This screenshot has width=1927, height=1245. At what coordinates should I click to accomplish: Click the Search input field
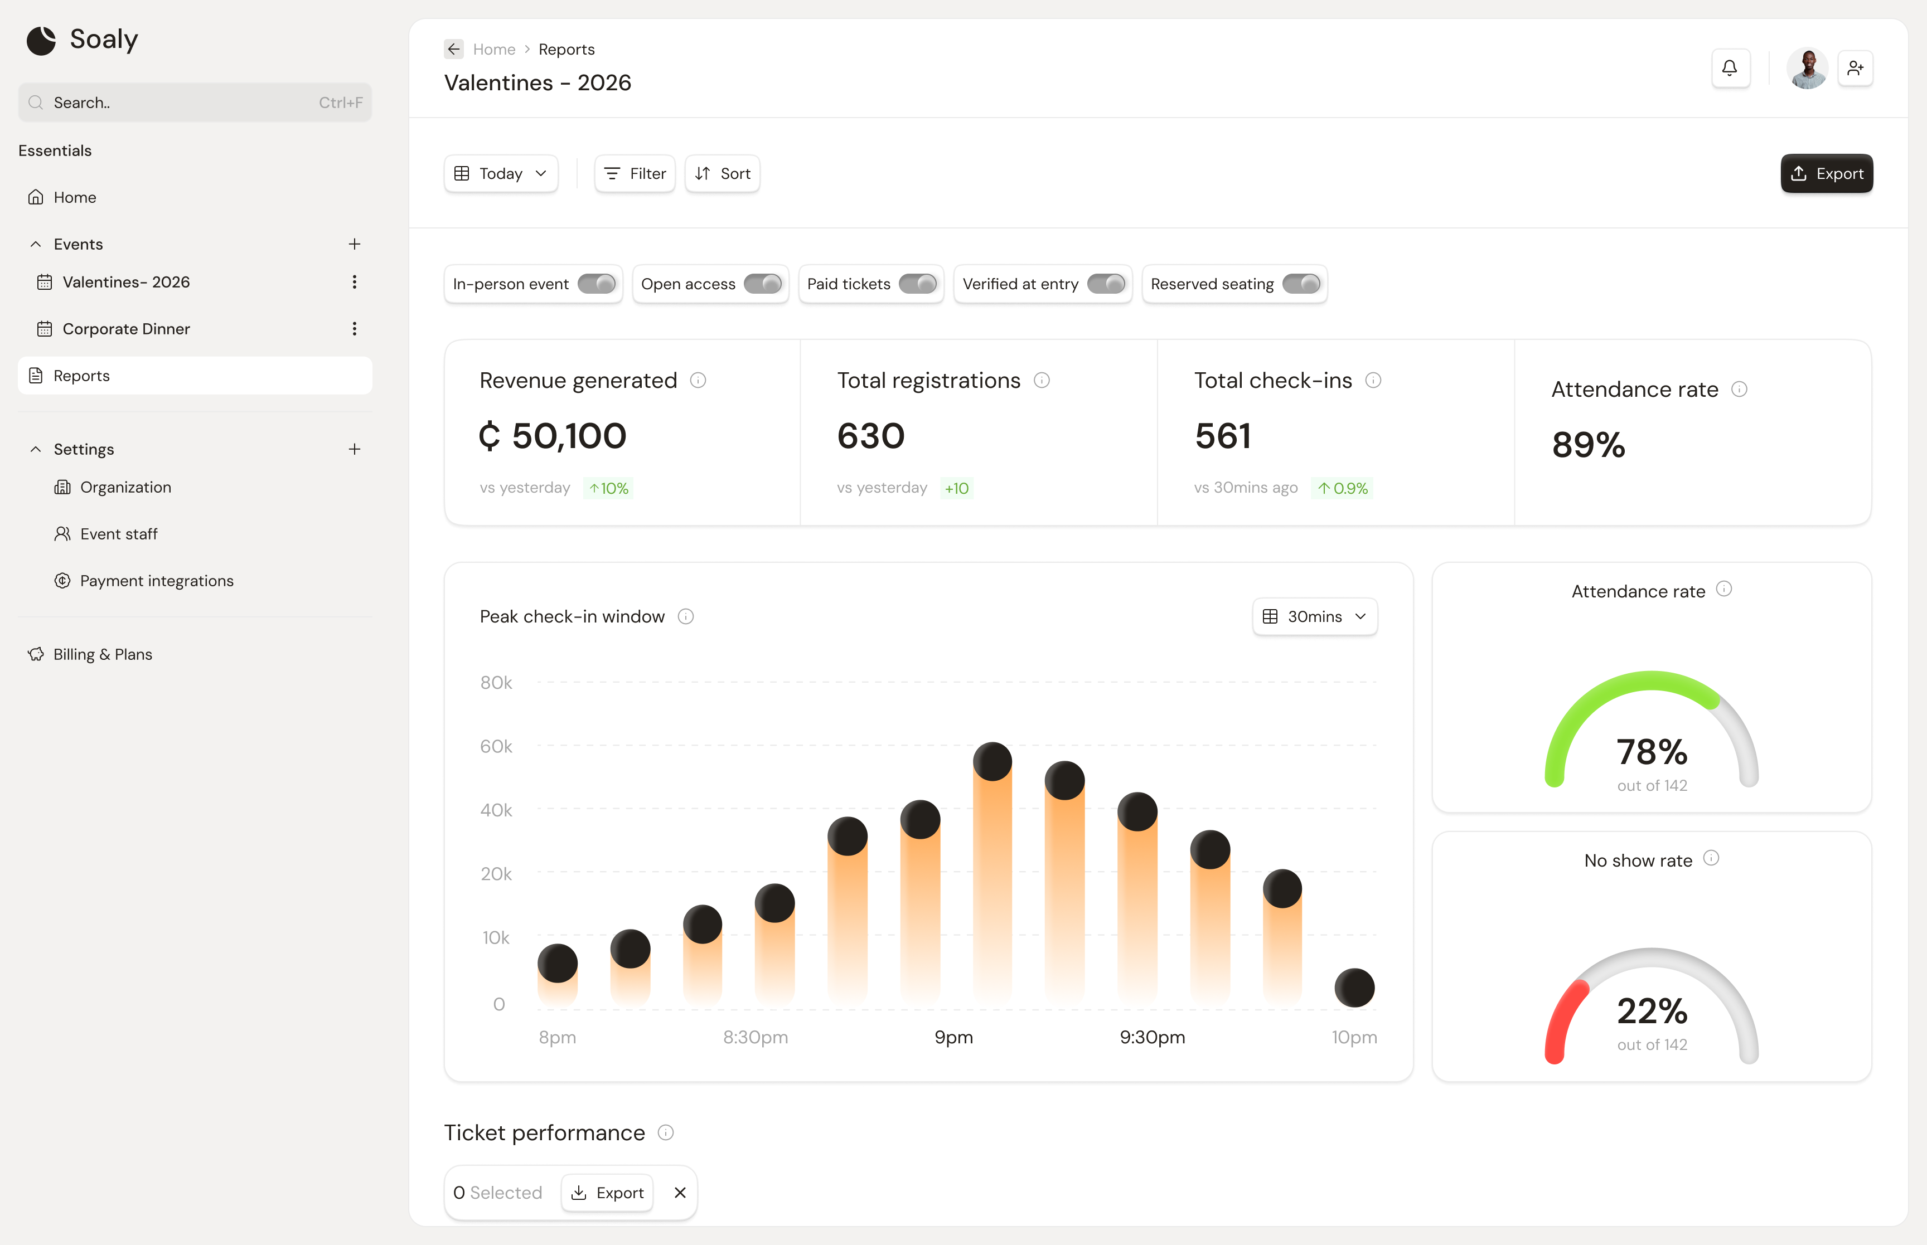pos(195,103)
